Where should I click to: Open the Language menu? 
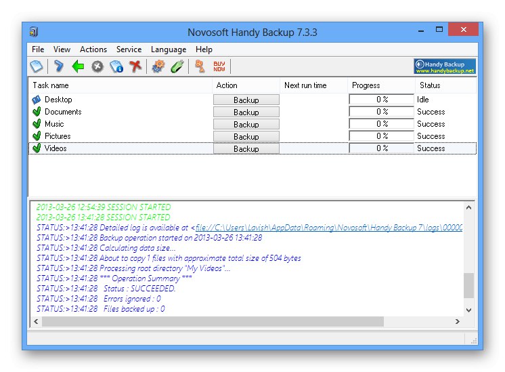[x=169, y=49]
